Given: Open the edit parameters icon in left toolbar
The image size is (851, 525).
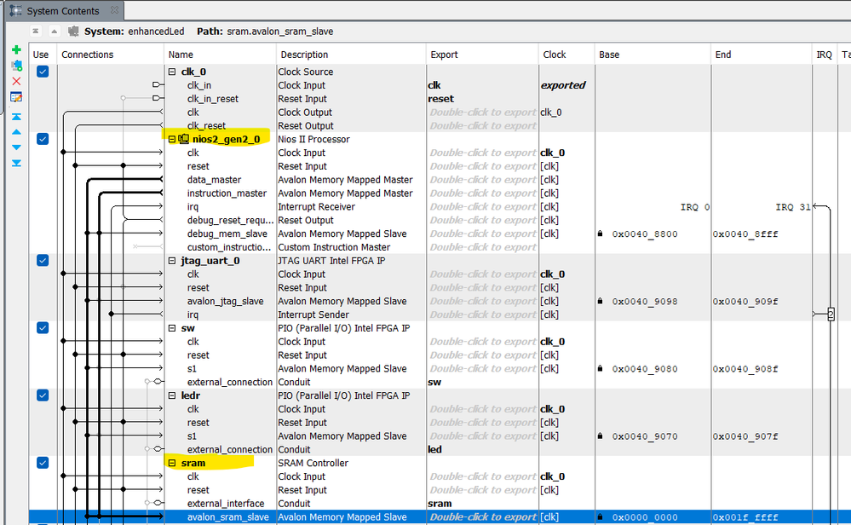Looking at the screenshot, I should [15, 97].
